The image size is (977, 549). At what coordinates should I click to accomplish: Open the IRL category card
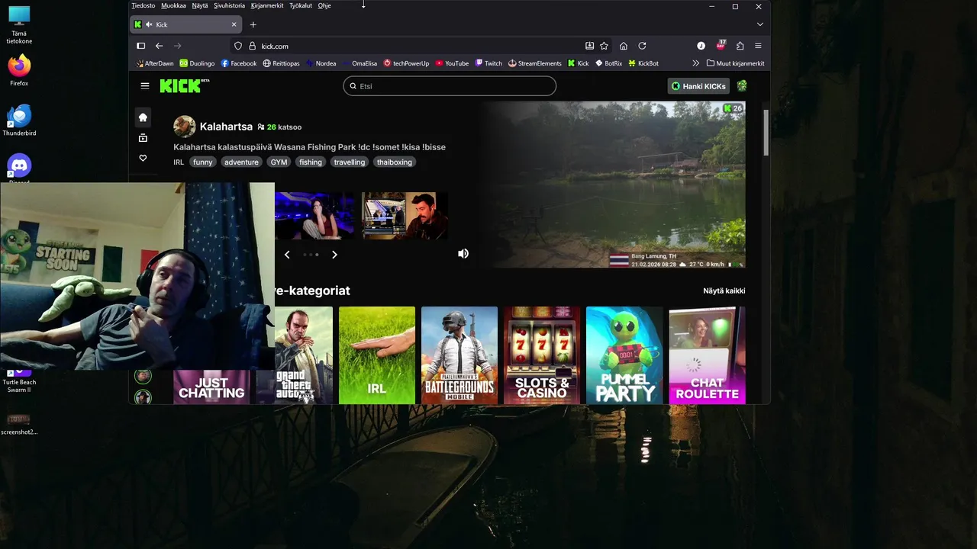pos(377,355)
